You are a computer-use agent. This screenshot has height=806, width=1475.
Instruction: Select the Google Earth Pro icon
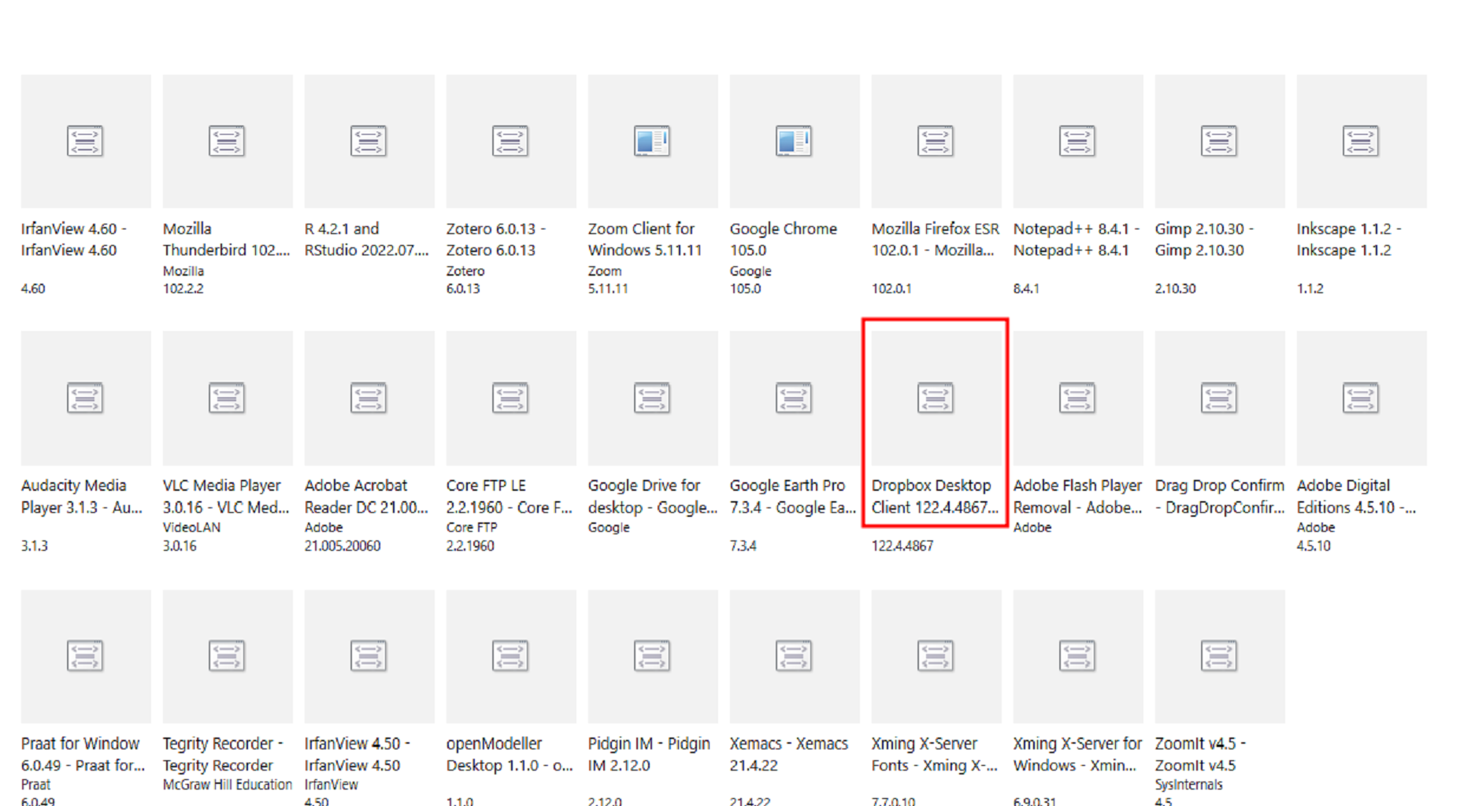click(x=794, y=398)
